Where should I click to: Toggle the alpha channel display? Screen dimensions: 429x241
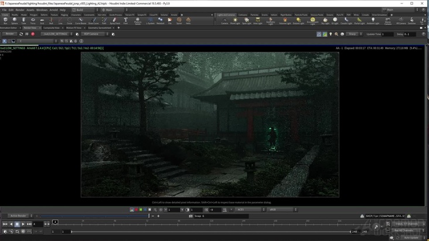click(149, 209)
